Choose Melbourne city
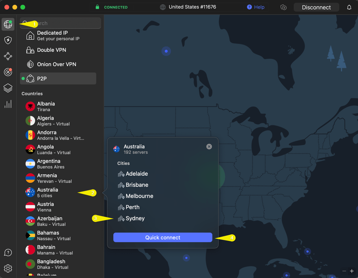 [x=136, y=196]
